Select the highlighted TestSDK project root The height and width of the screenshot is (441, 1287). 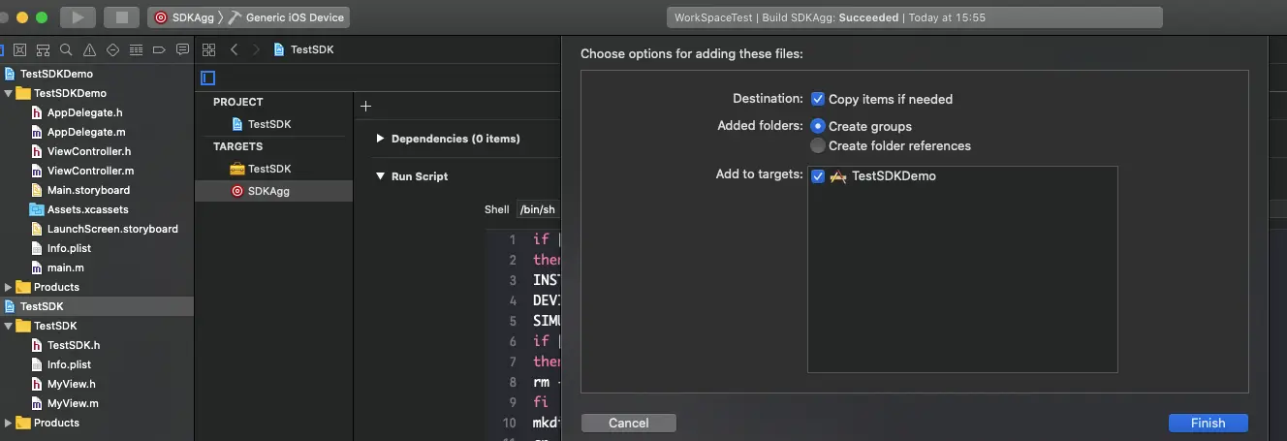click(97, 306)
